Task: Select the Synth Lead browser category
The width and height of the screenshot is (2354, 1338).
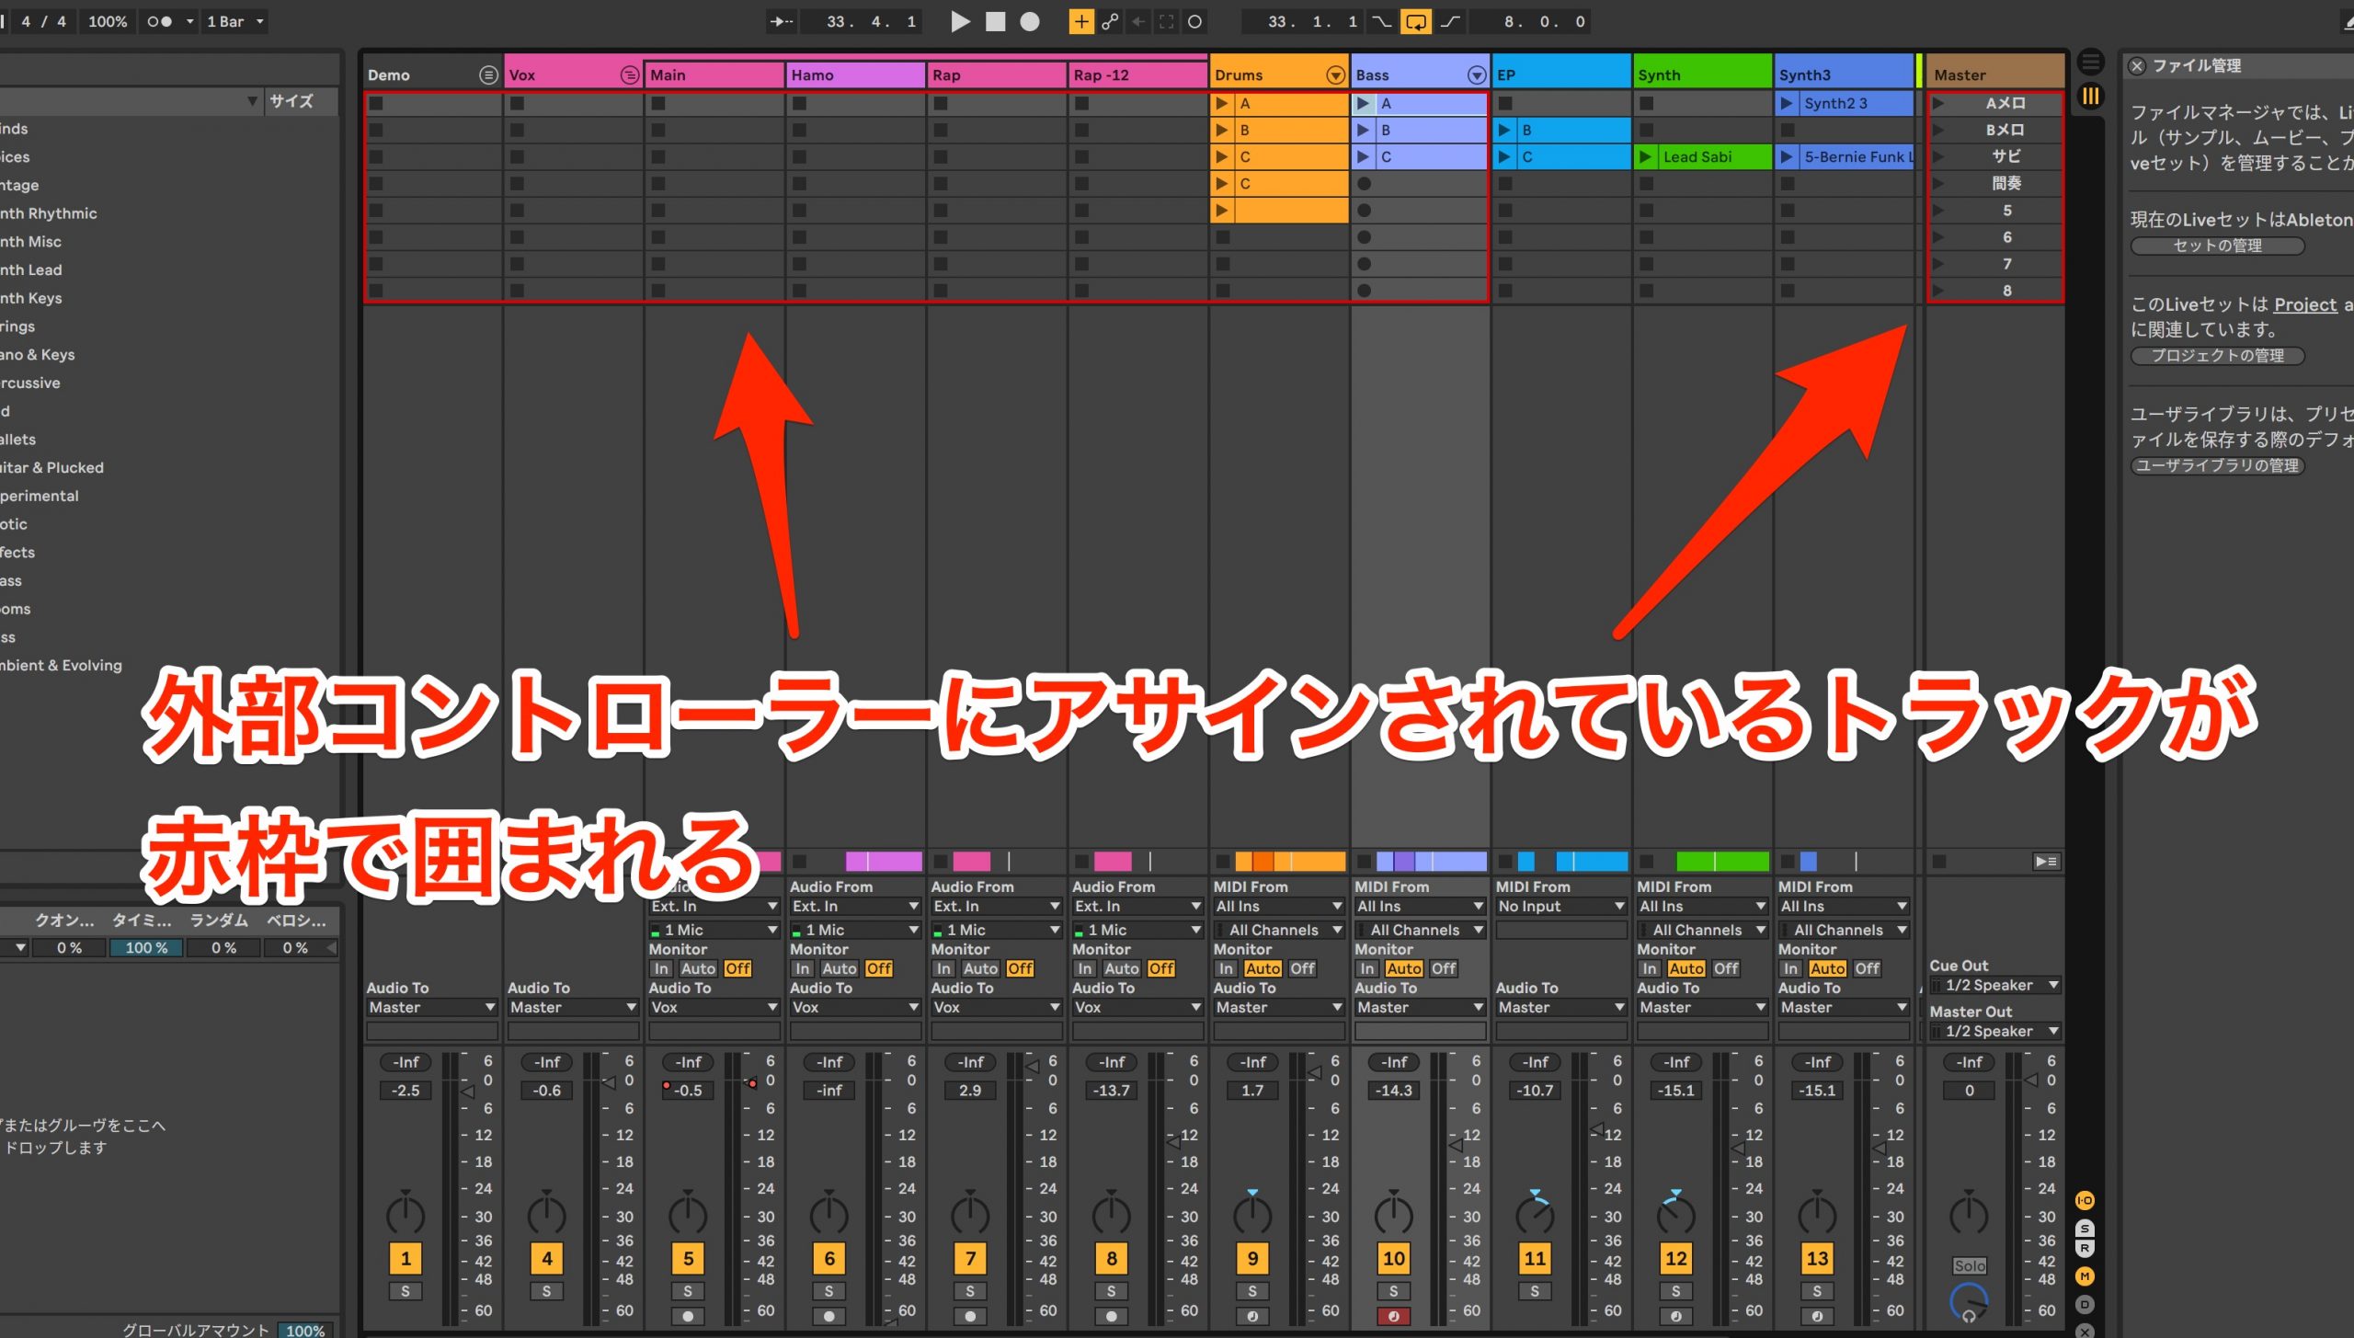Action: click(x=31, y=269)
